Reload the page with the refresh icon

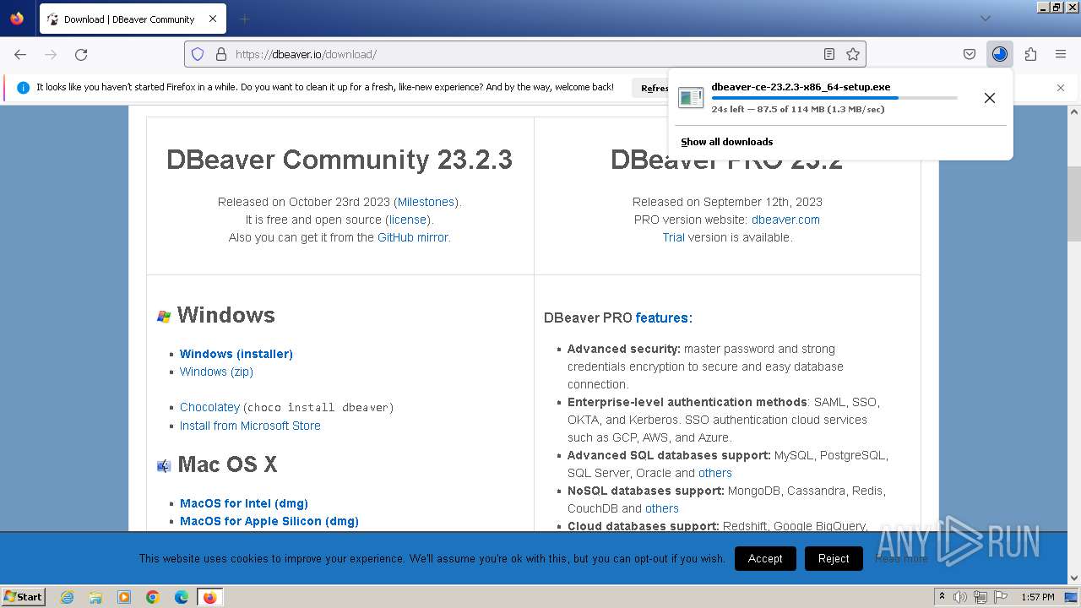[x=81, y=54]
